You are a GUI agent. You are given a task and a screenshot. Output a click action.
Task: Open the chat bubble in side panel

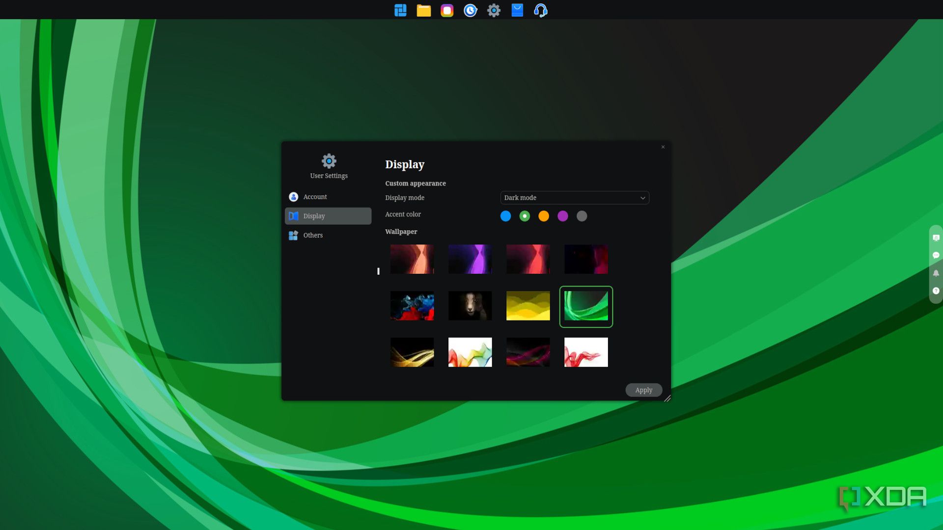(936, 255)
